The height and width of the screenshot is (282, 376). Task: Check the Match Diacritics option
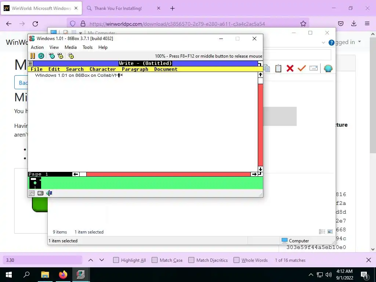[x=191, y=260]
